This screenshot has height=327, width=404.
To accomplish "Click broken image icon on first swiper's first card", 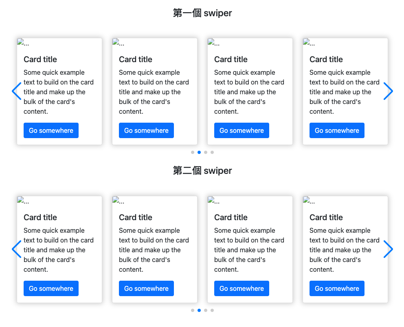I will point(20,42).
